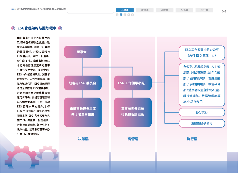Screen dimensions: 238x173
Task: Click highlighted section number 2 indicator
Action: coord(121,15)
